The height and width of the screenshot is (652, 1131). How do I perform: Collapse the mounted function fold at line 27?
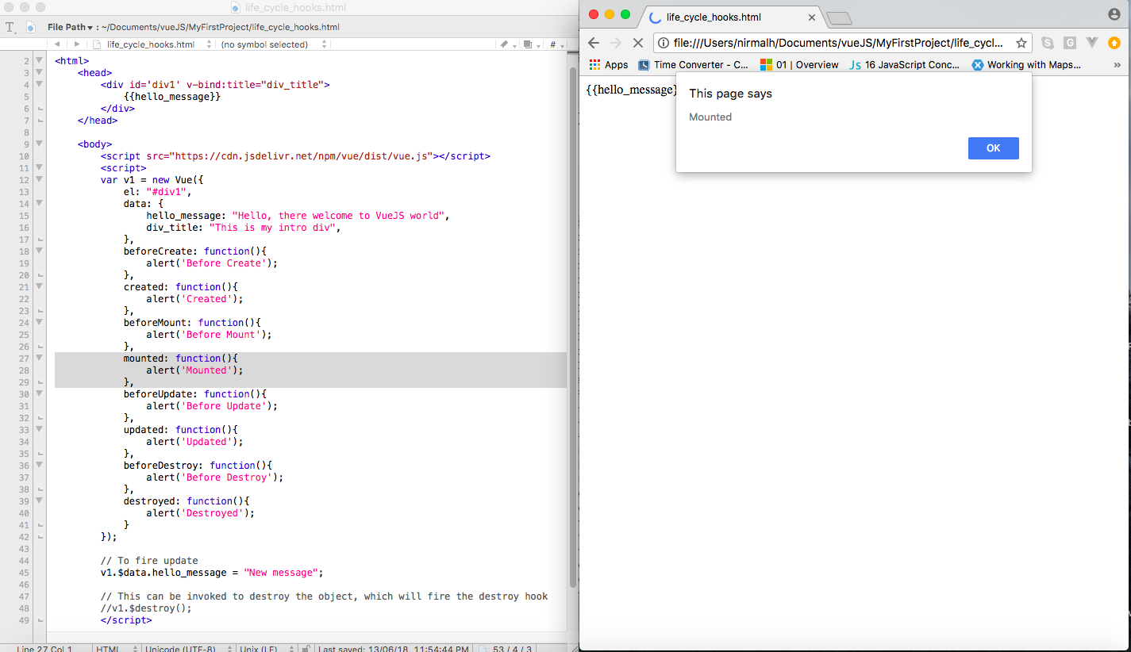39,358
